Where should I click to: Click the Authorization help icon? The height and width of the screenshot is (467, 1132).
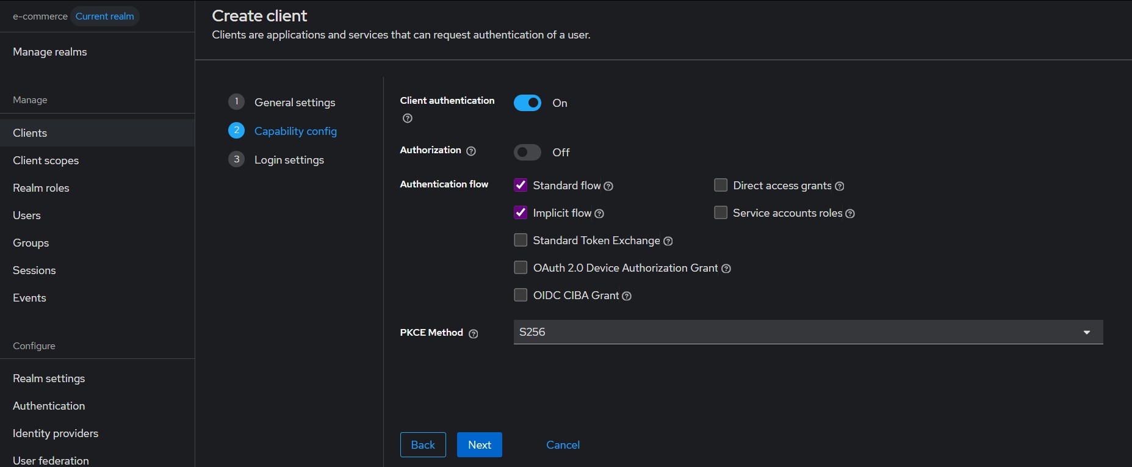471,151
